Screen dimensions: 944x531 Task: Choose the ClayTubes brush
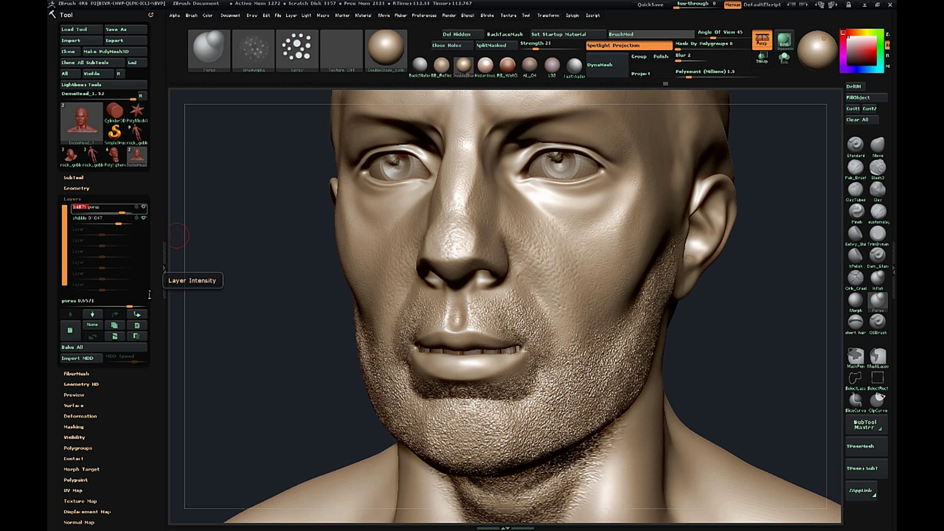point(855,190)
